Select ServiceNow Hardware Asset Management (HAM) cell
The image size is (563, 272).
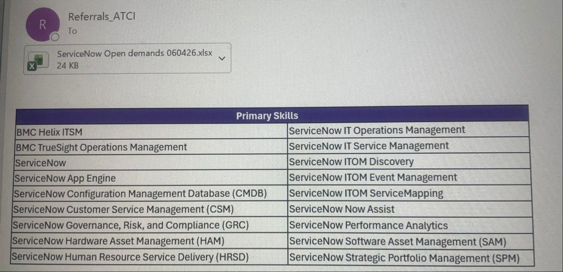149,241
